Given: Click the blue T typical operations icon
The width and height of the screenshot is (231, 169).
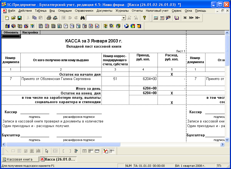Looking at the screenshot, I should click(32, 26).
